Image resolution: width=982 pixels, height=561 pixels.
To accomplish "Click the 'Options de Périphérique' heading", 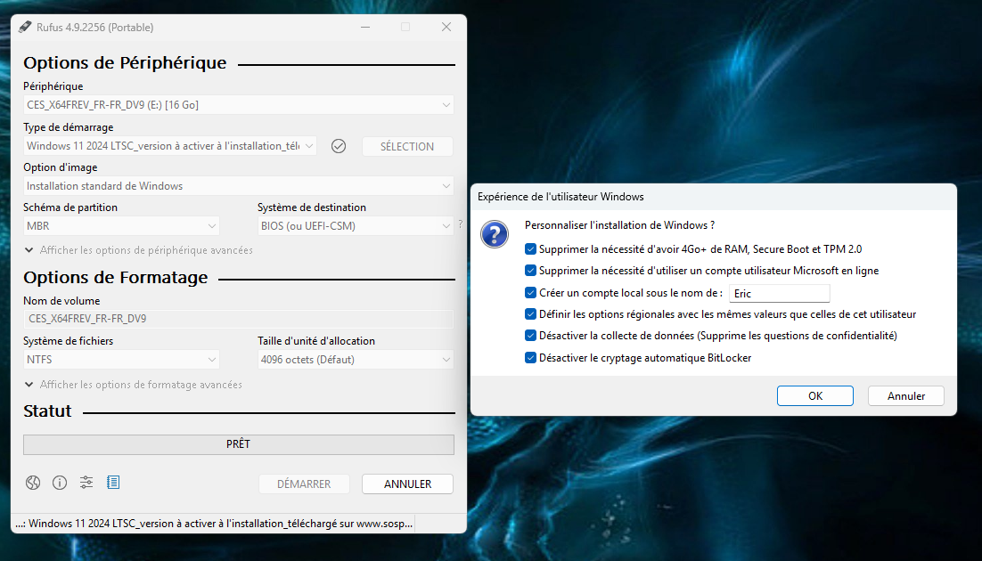I will 125,62.
